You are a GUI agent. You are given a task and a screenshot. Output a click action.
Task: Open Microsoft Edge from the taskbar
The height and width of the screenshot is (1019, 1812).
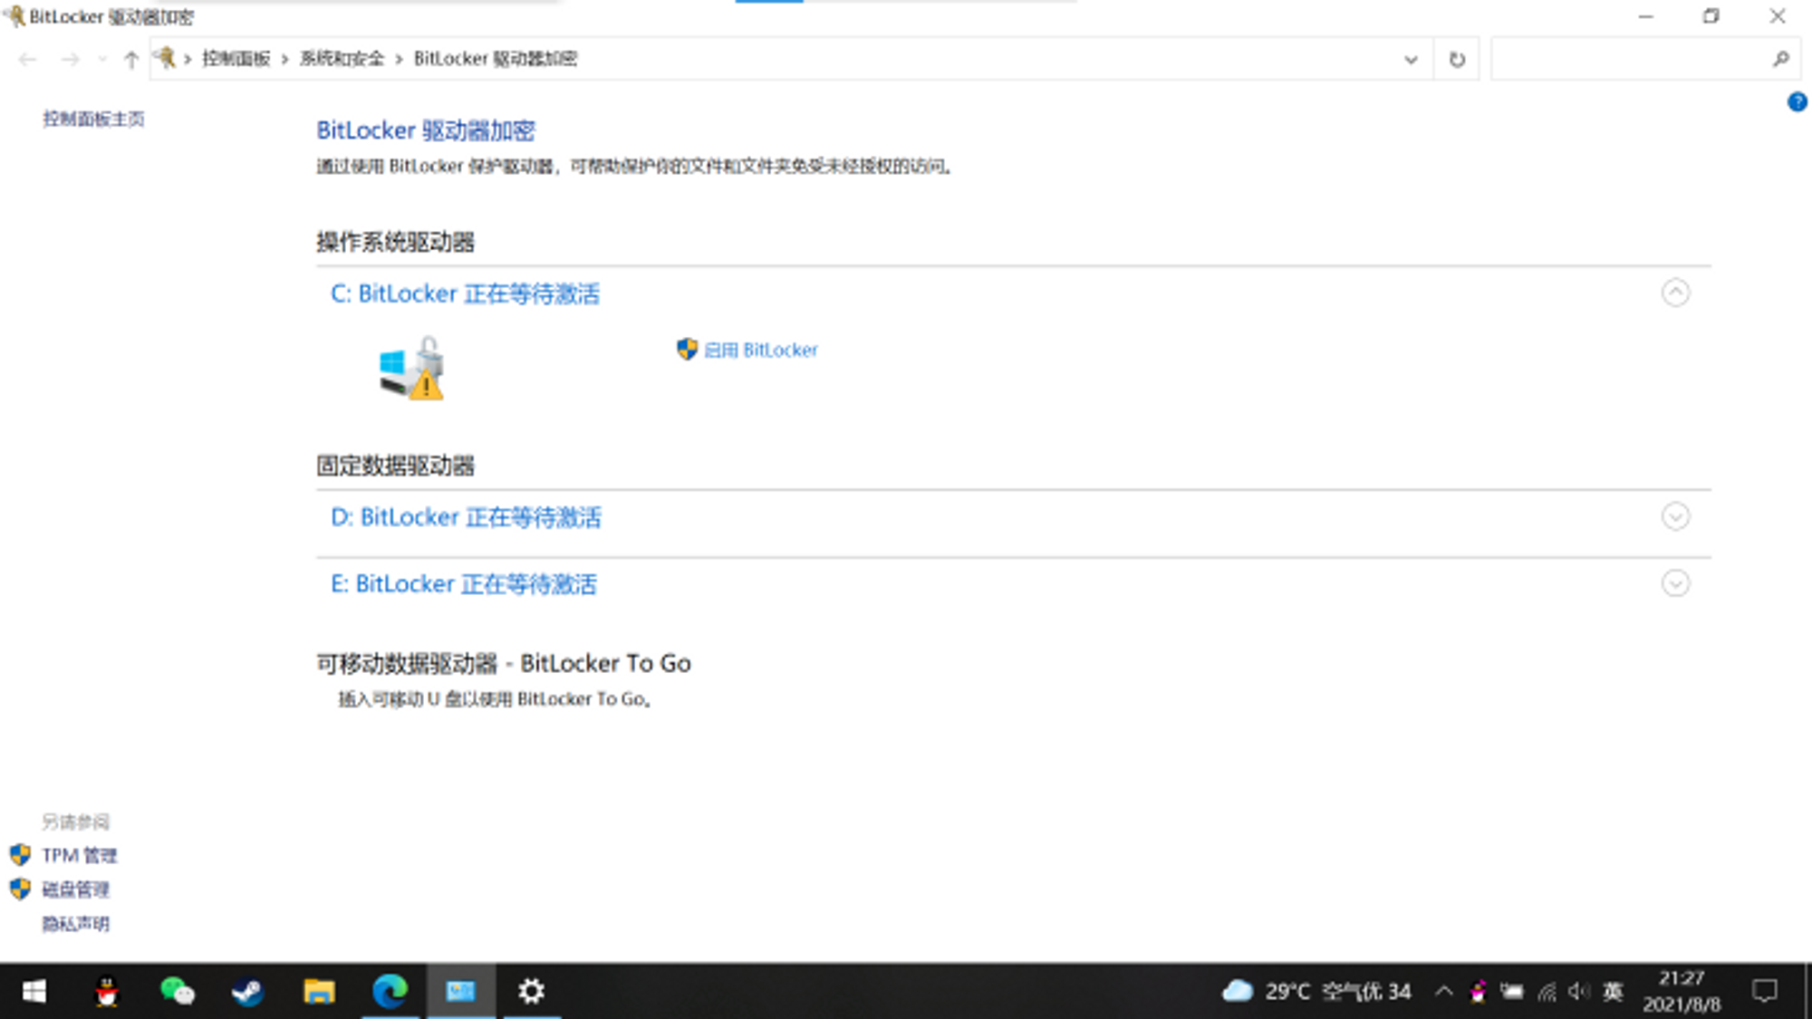[x=390, y=991]
